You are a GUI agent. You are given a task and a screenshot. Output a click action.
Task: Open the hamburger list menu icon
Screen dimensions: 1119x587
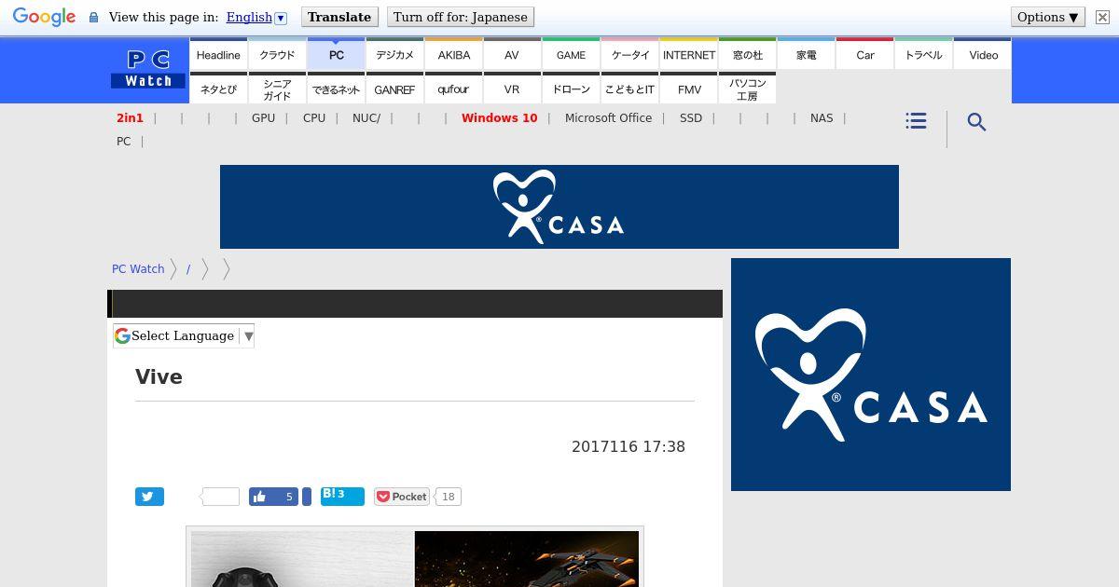916,121
